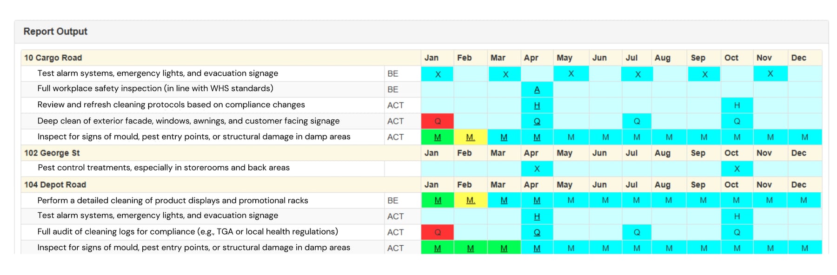Click April M link for 104 Depot Road mould inspection

point(537,248)
